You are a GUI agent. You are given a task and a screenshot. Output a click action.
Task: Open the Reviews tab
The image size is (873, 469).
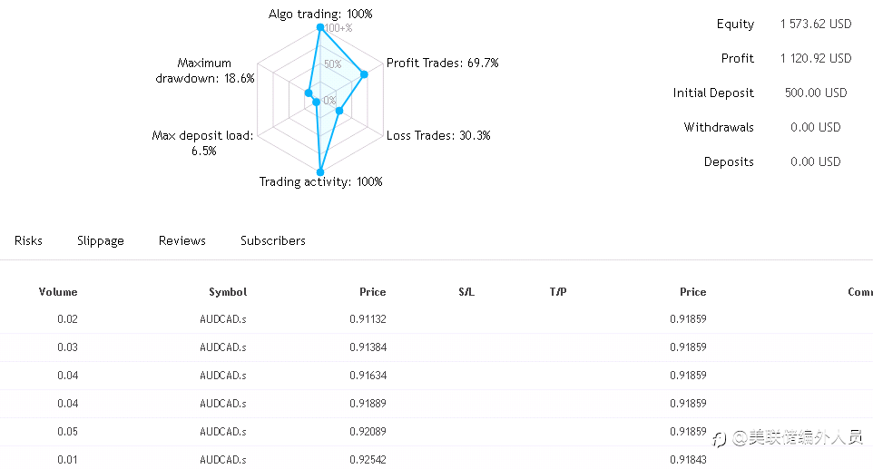pos(182,240)
